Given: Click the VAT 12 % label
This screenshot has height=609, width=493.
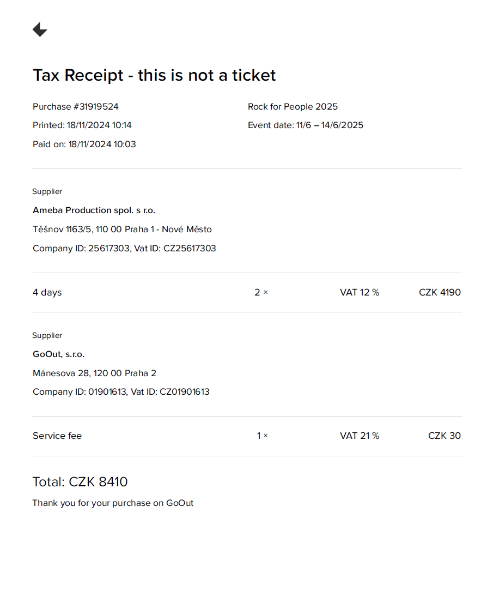Looking at the screenshot, I should (x=360, y=292).
